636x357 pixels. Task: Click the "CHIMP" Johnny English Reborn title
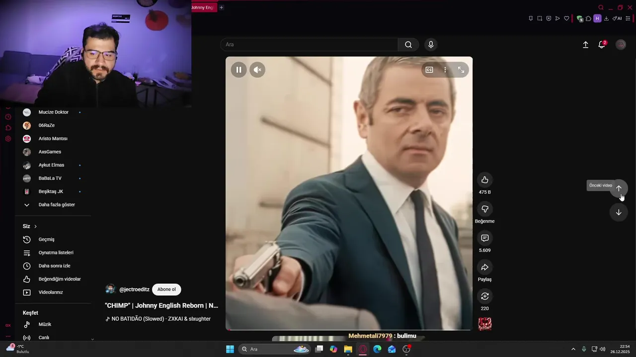[161, 305]
